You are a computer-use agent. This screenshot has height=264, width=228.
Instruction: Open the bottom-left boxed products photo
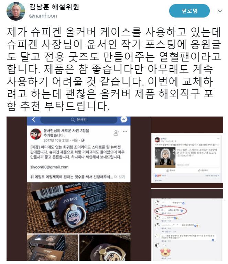(53, 247)
